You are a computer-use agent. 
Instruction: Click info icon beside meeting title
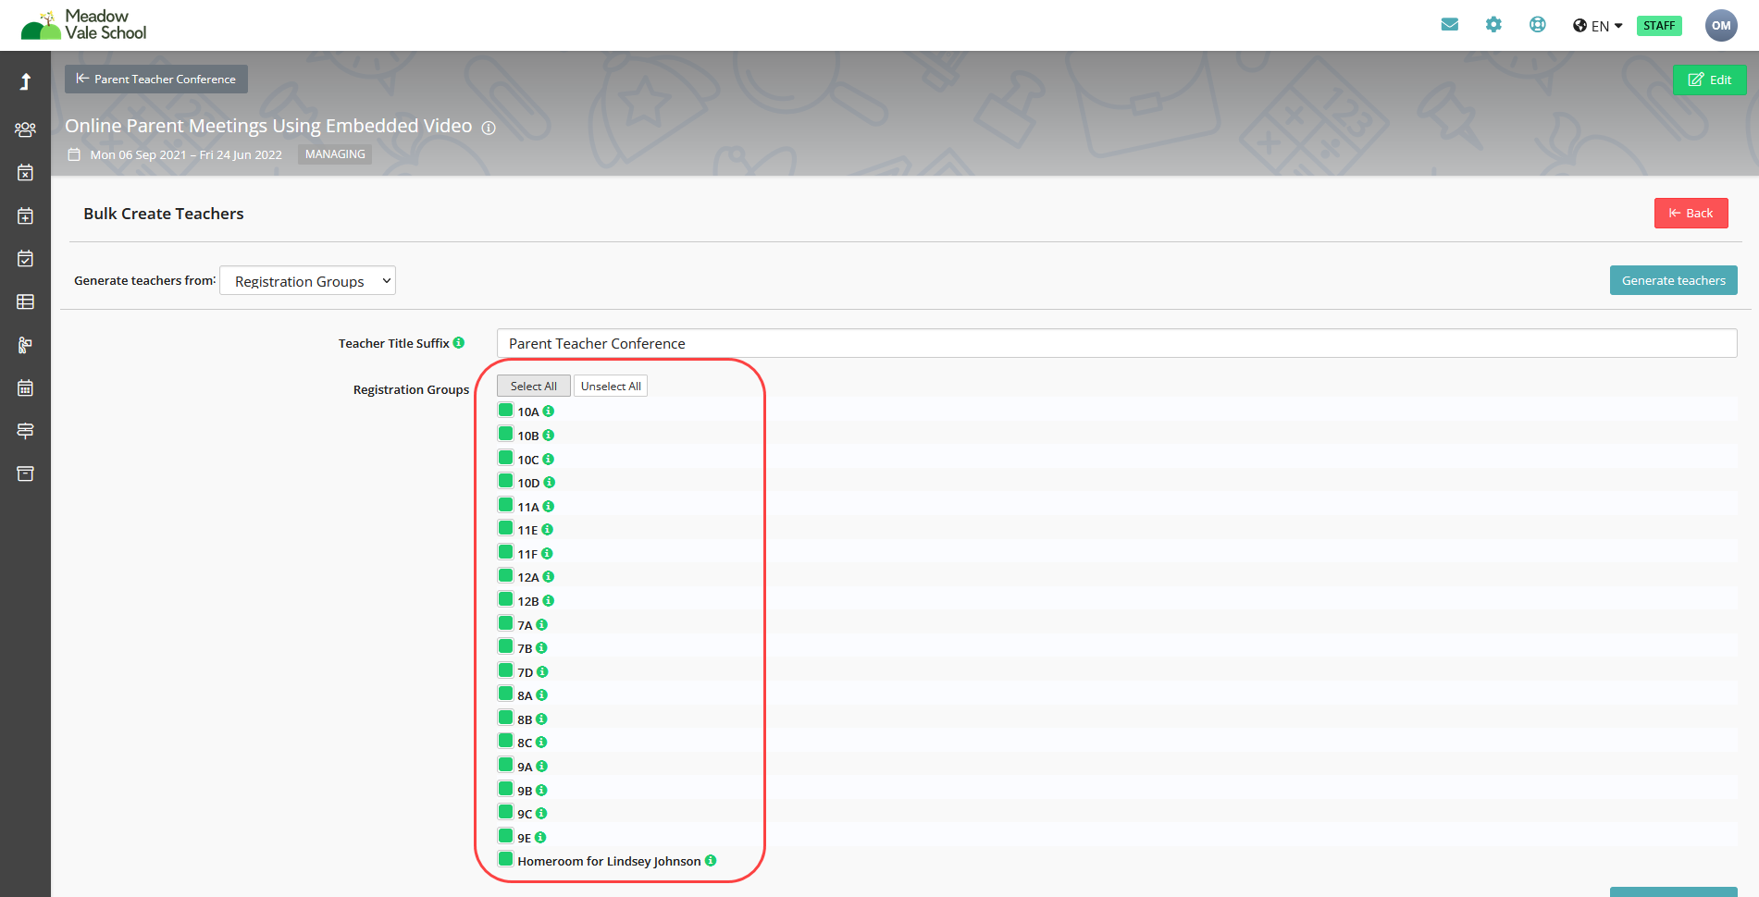pos(489,128)
